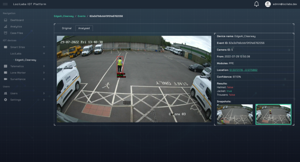300x162 pixels.
Task: Click the Results: label
Action: (x=222, y=84)
